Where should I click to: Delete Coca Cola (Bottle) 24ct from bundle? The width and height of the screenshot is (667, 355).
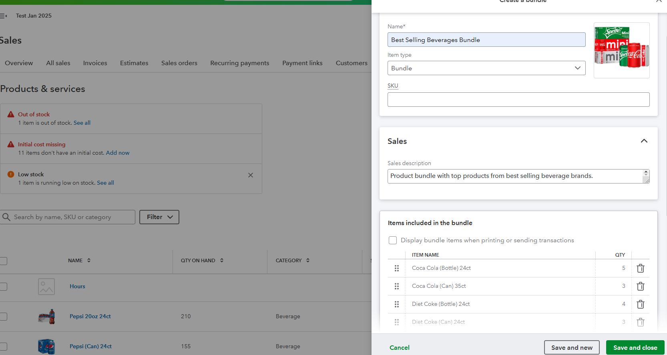click(x=641, y=268)
